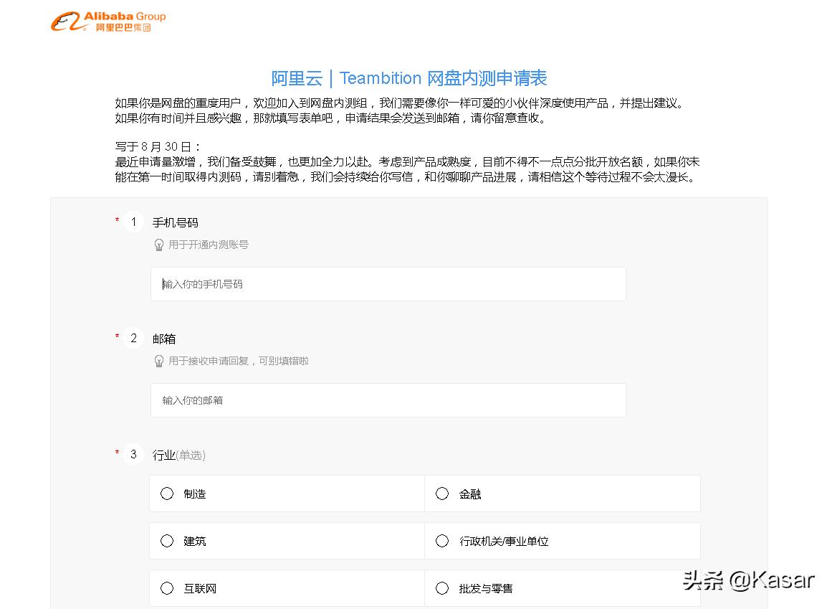Select the 批发与零售 option

[442, 588]
